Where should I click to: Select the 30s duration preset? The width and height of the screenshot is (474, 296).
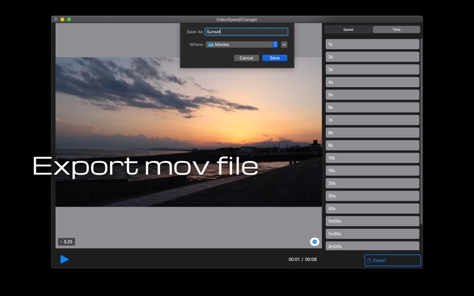pos(373,196)
